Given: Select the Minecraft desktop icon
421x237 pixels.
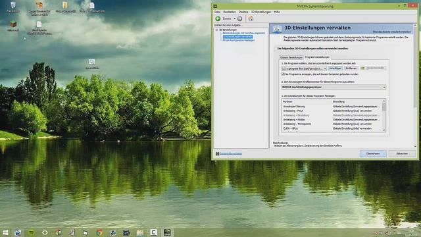Looking at the screenshot, I should point(13,26).
